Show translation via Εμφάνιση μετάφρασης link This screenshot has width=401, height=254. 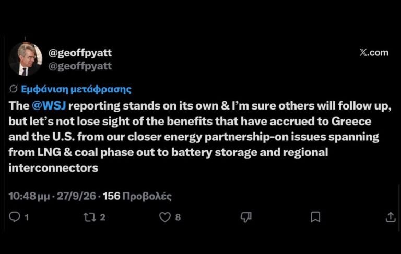pos(76,89)
